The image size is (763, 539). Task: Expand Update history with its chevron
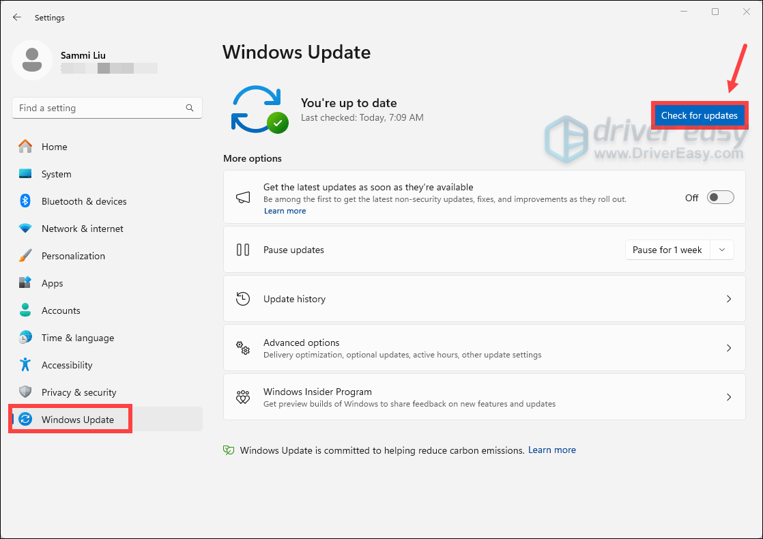728,299
